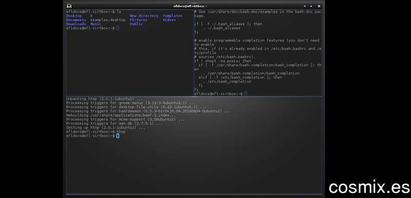Click the New Directory folder name
411x198 pixels.
point(144,16)
